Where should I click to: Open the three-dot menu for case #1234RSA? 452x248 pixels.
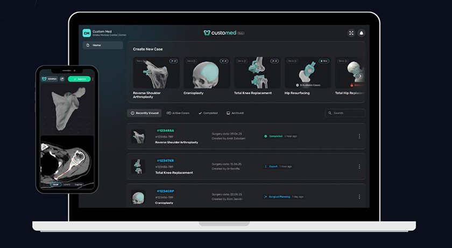[x=359, y=136]
